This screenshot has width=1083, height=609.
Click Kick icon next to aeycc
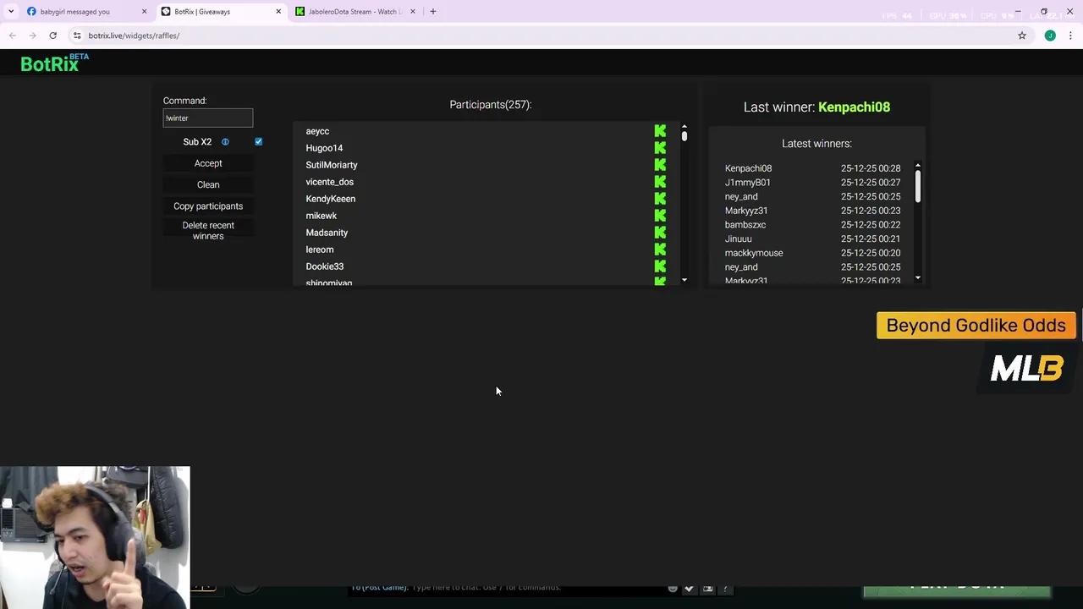[660, 131]
